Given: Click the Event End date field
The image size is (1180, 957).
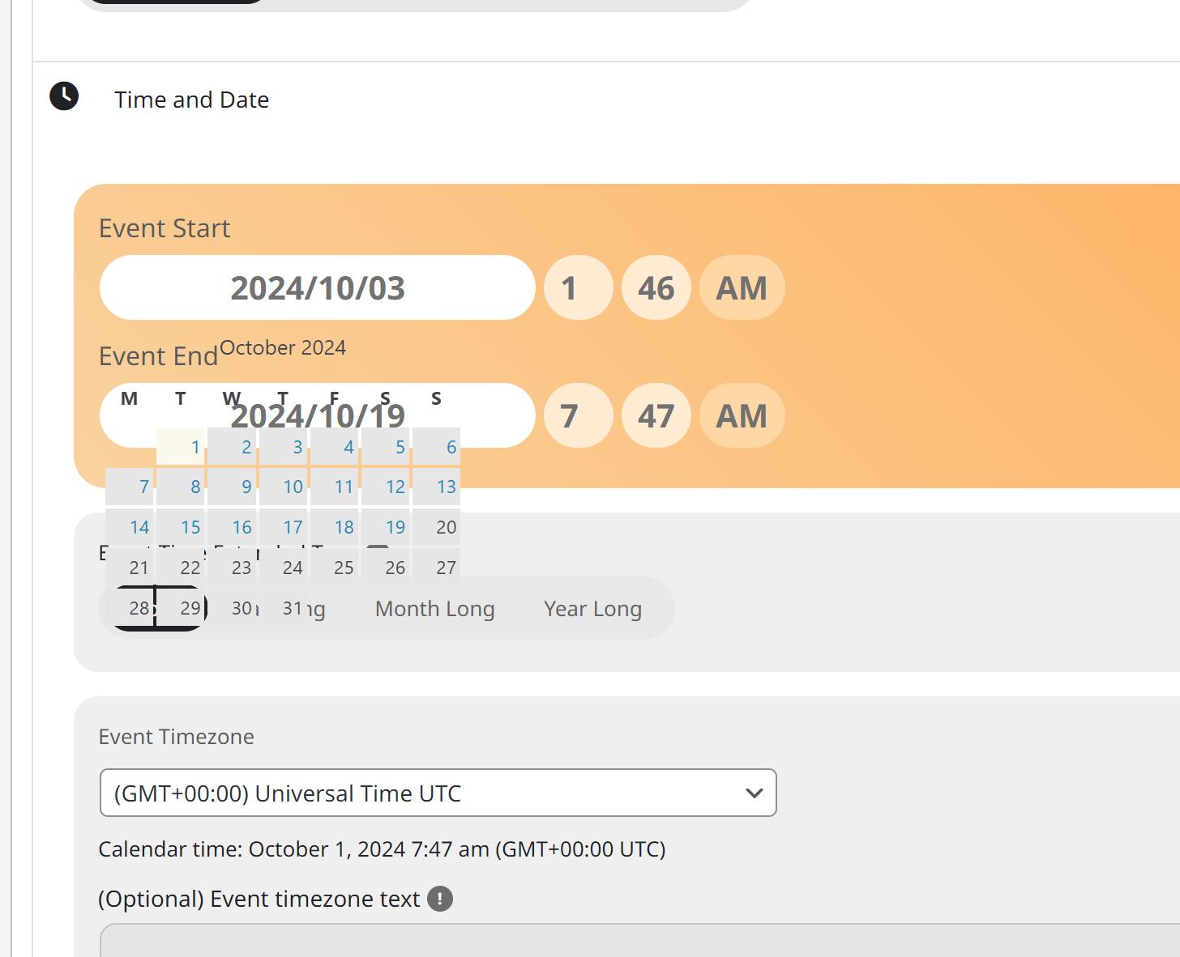Looking at the screenshot, I should tap(318, 415).
